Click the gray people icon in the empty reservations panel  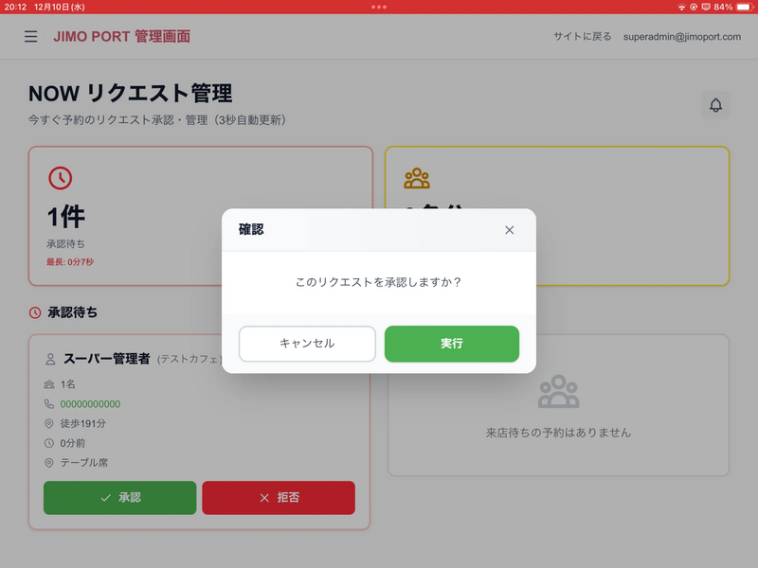click(558, 392)
